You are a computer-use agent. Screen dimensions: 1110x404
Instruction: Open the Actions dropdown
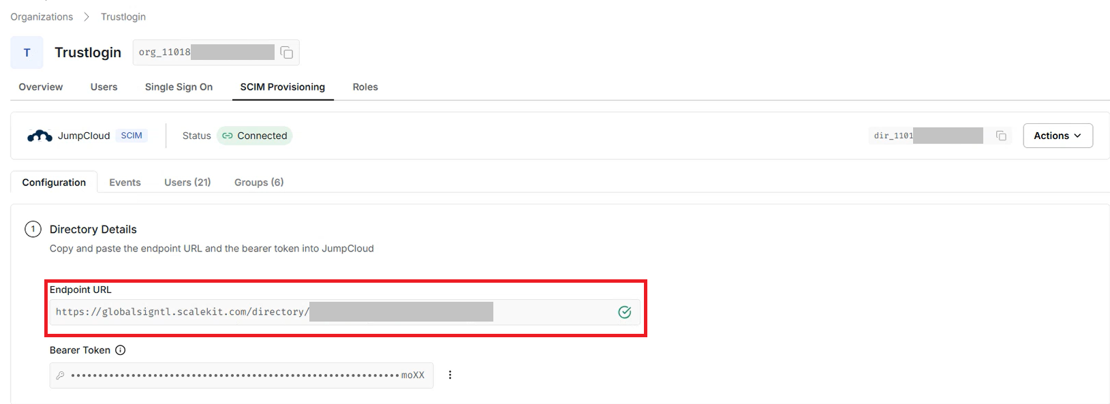tap(1058, 136)
